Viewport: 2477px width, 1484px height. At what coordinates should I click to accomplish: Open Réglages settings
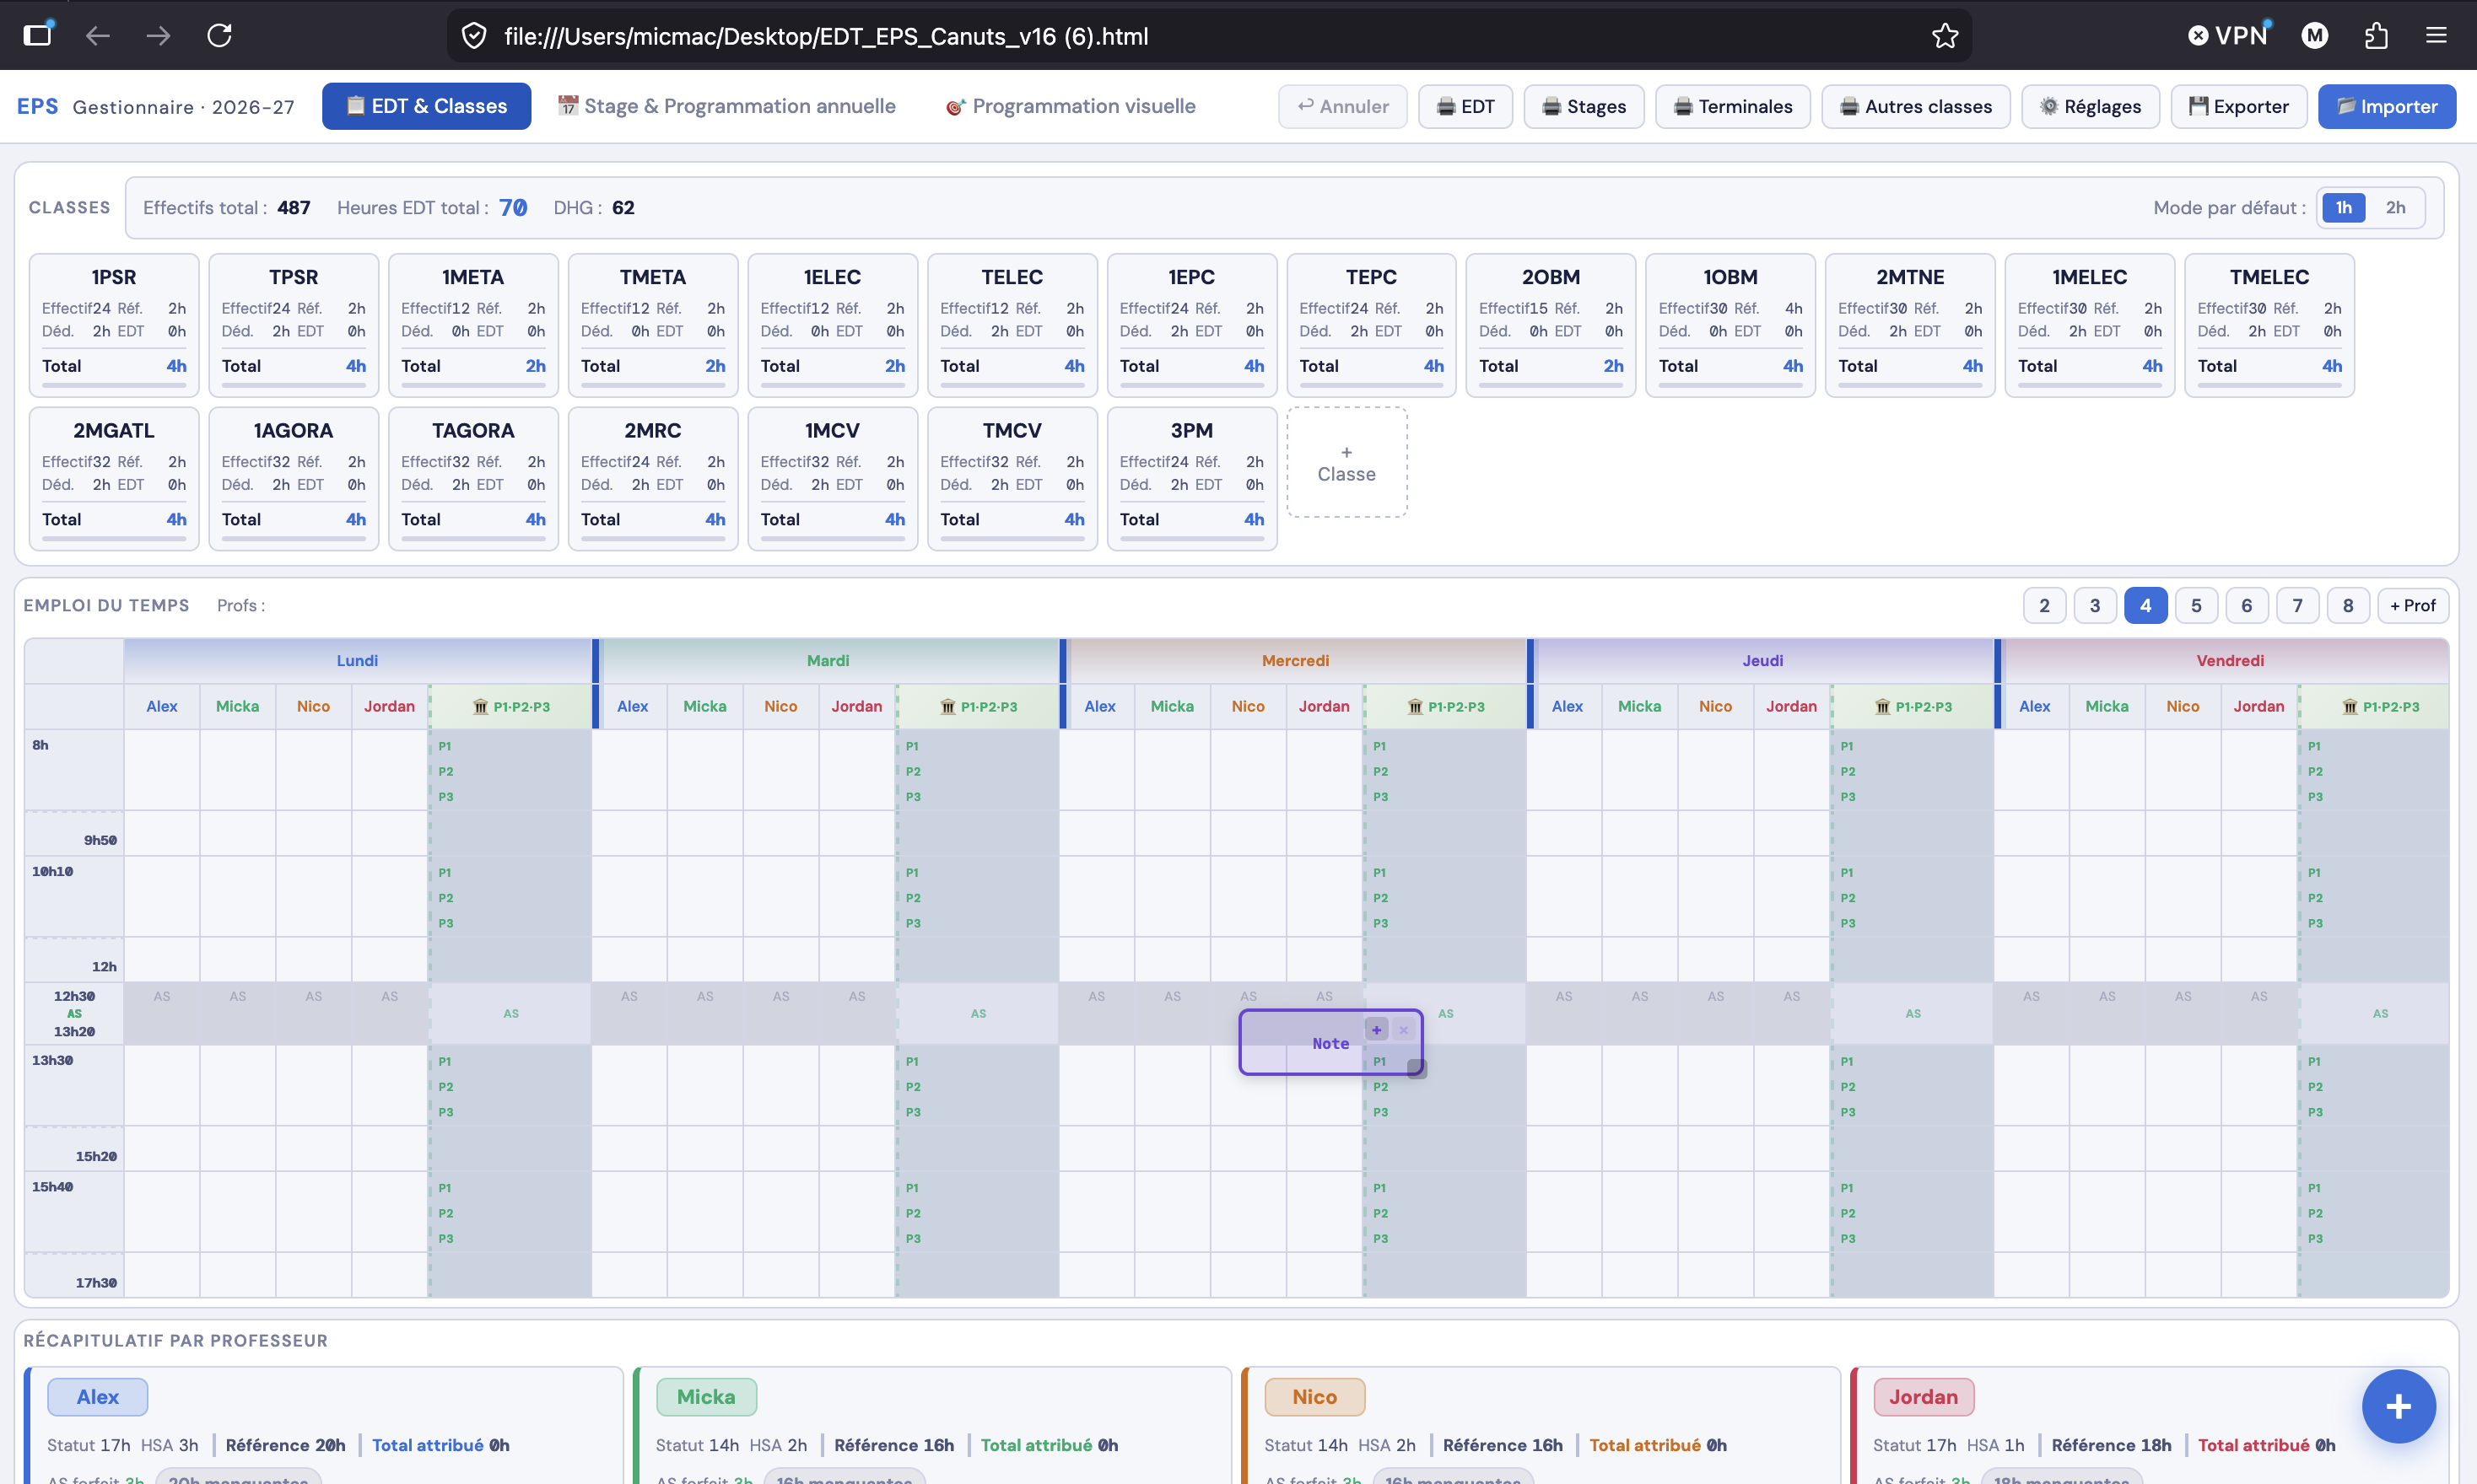[x=2090, y=106]
